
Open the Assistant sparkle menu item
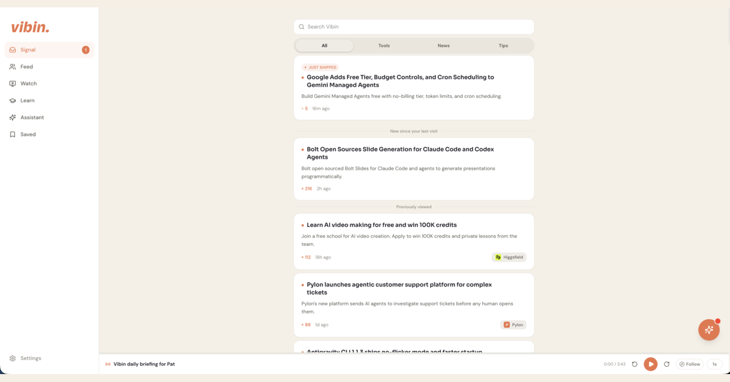(x=49, y=117)
